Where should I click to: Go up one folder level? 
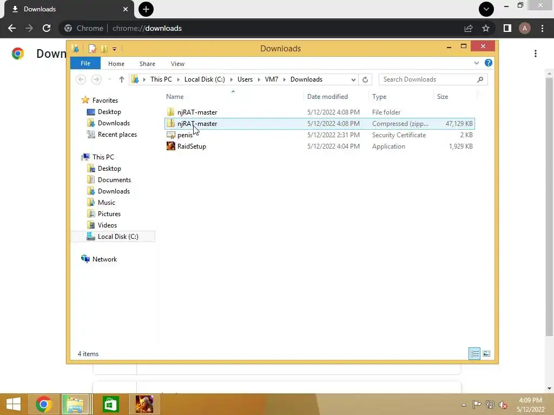122,79
